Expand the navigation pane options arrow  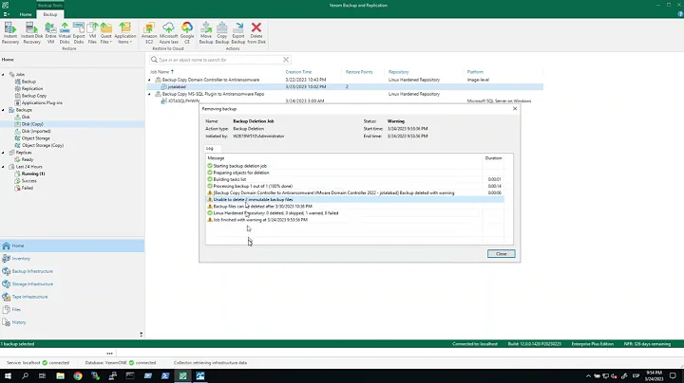141,335
